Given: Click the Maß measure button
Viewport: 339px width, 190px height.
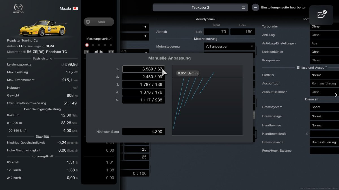Looking at the screenshot, I should click(99, 22).
